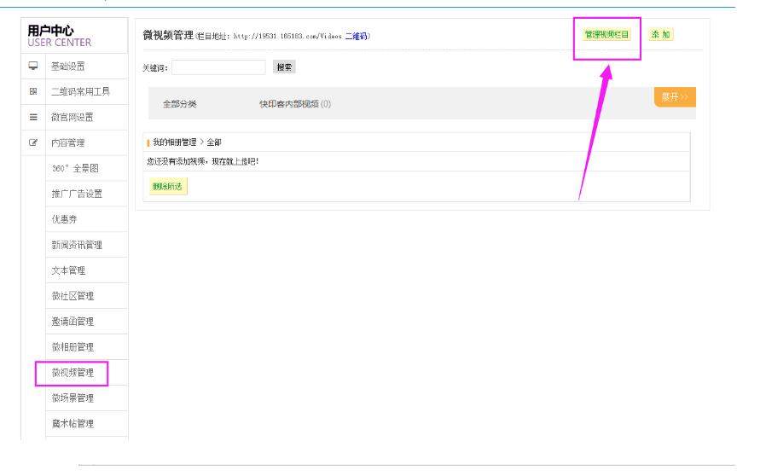The width and height of the screenshot is (766, 476).
Task: Open the 二维码常用工具 menu section
Action: pyautogui.click(x=80, y=91)
